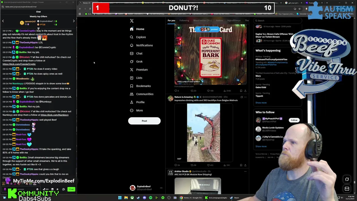Screen dimensions: 357x201
Task: Click the X logo above the navigation
Action: click(132, 21)
